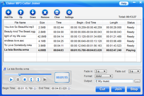
Task: Open the Help button in title bar
Action: [124, 3]
